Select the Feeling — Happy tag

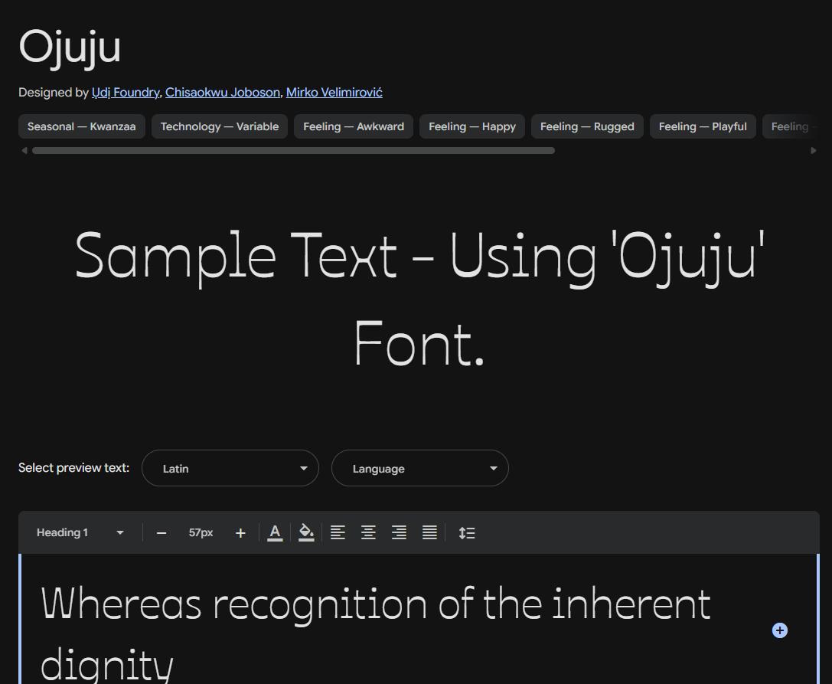[472, 126]
